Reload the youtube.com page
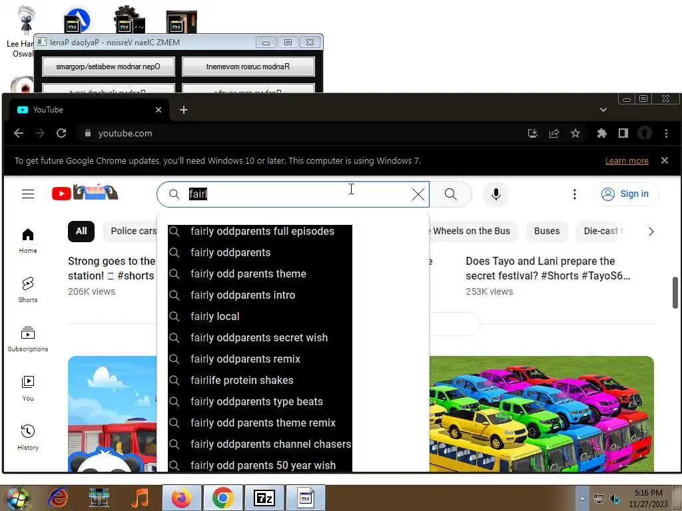 point(61,133)
